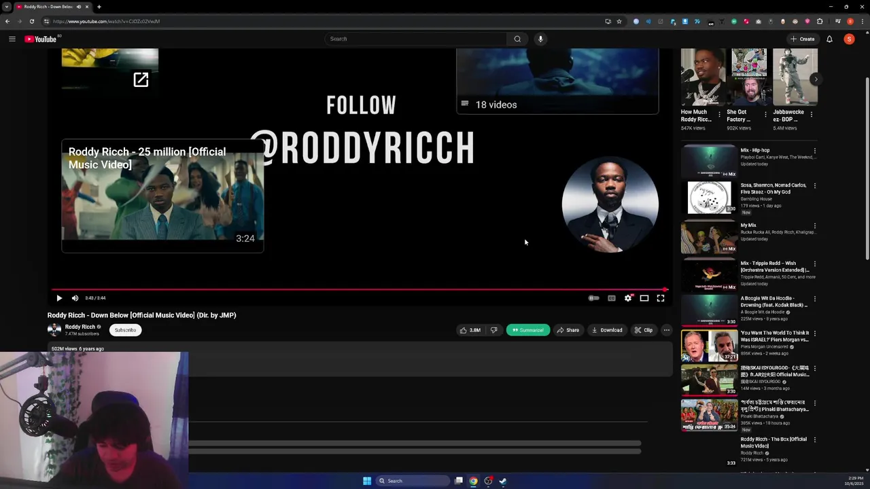The width and height of the screenshot is (870, 489).
Task: Click the Windows taskbar search box
Action: (413, 481)
